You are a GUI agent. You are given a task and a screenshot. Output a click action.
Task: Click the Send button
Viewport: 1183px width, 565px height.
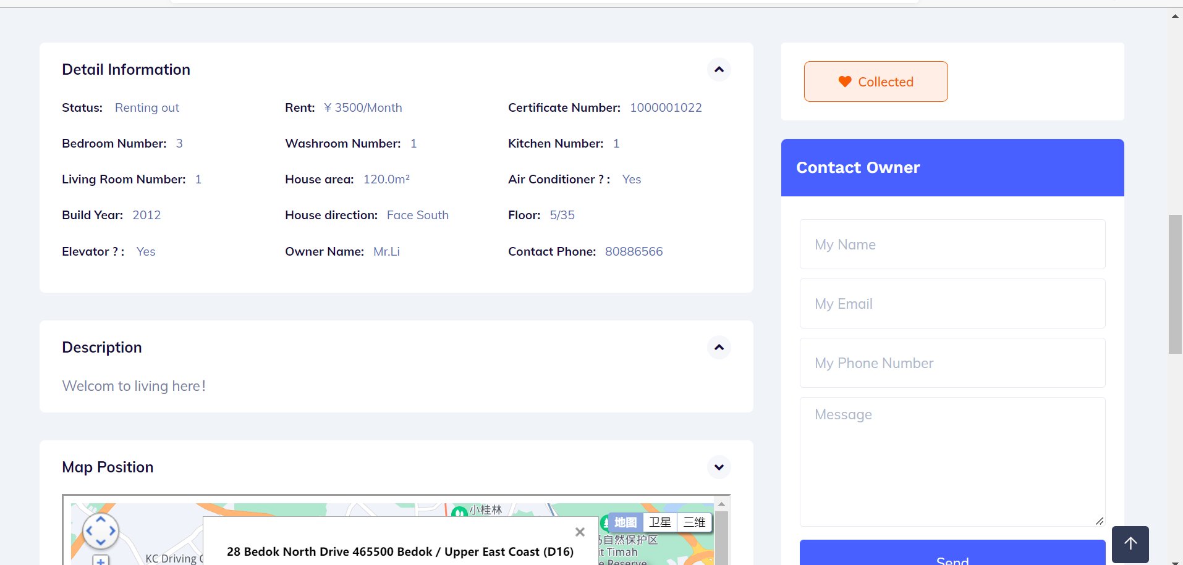pos(952,559)
